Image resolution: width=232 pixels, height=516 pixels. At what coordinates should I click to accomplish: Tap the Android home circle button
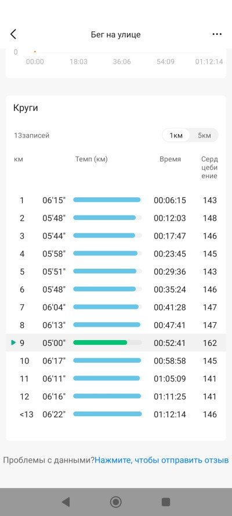115,501
